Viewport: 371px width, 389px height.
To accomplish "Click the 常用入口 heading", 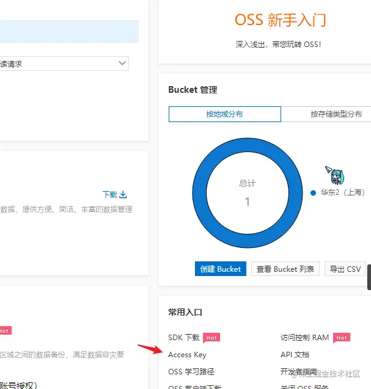I will coord(185,312).
